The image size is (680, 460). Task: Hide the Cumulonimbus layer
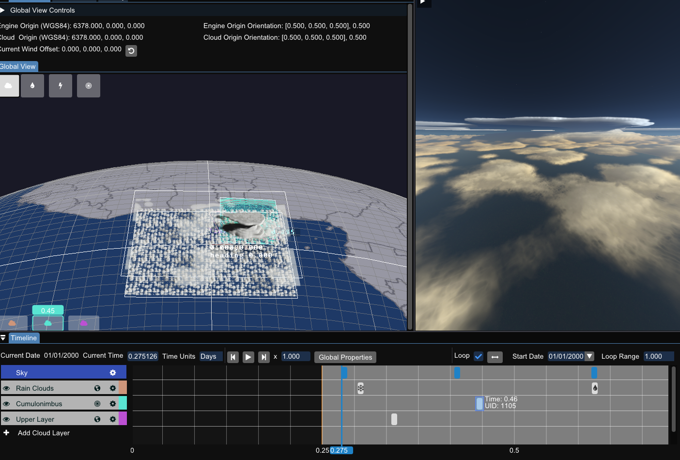coord(6,404)
